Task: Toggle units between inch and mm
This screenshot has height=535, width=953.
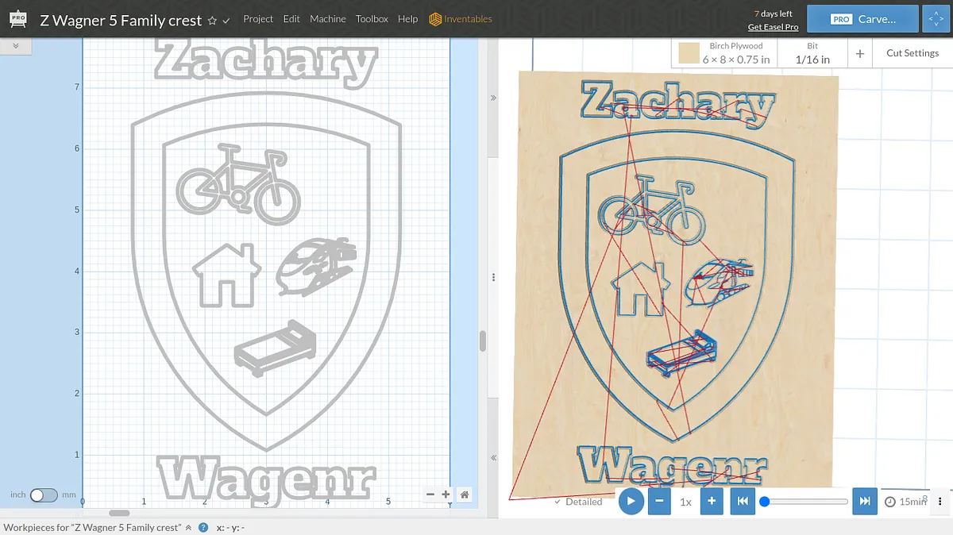Action: pos(44,495)
